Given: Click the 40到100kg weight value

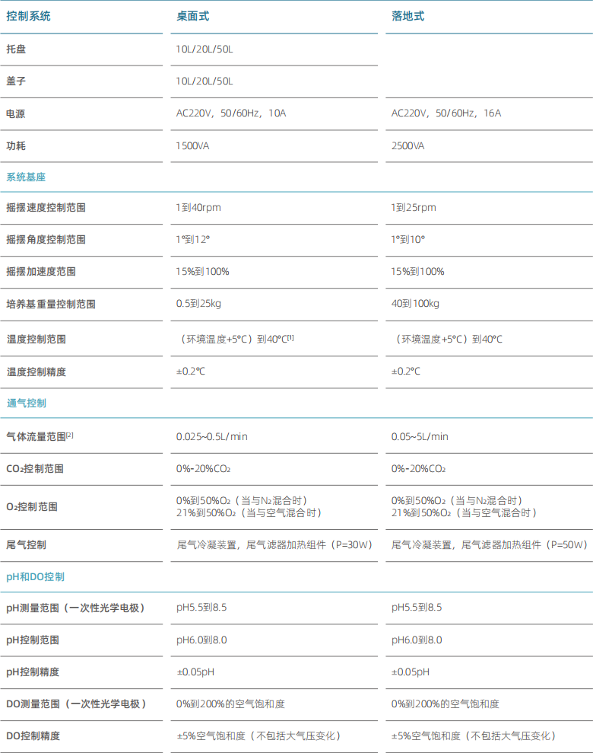Looking at the screenshot, I should point(415,304).
